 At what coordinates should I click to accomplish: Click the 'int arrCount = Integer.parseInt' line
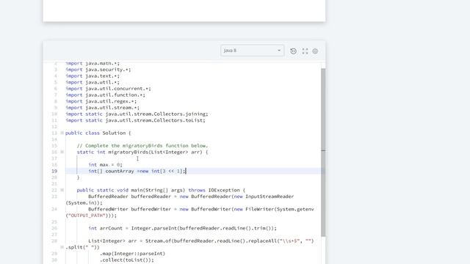coord(182,228)
